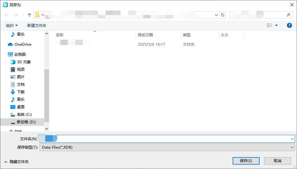Image resolution: width=297 pixels, height=169 pixels.
Task: Click the 另存为 title bar app icon
Action: point(5,5)
